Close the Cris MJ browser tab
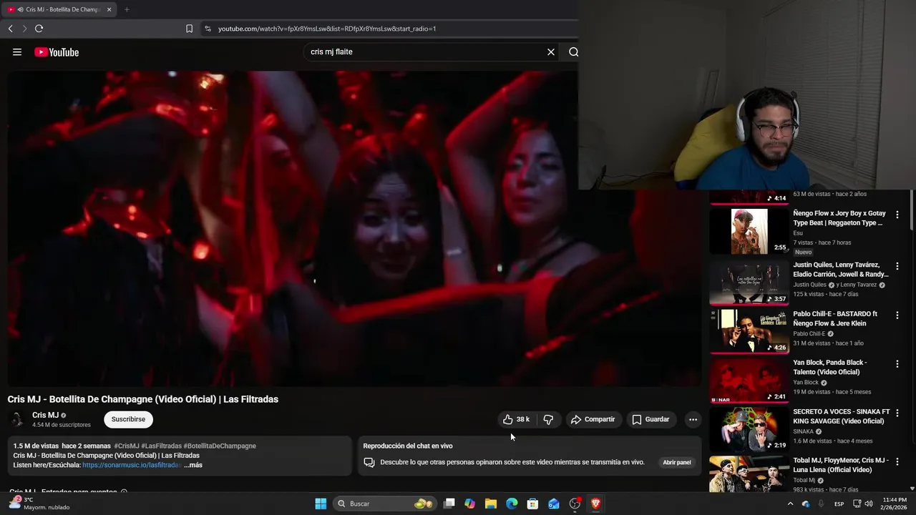 [109, 9]
